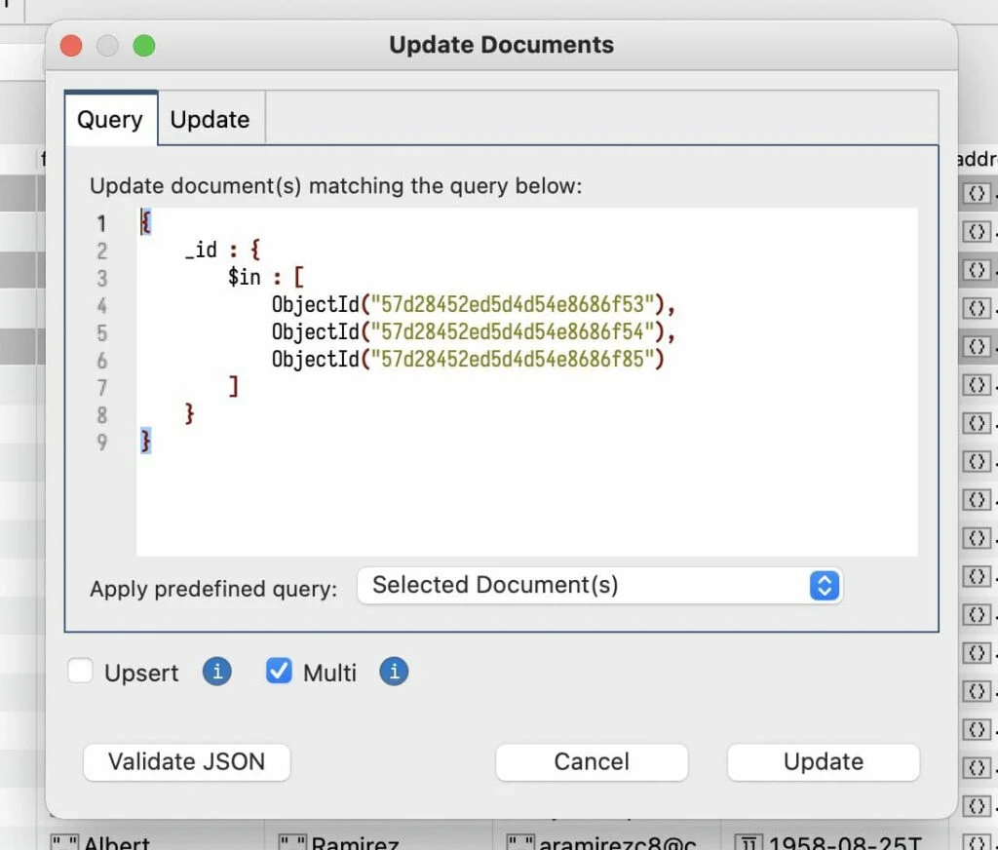Open the Selected Document(s) predefined query dropdown
The image size is (998, 850).
pos(599,585)
